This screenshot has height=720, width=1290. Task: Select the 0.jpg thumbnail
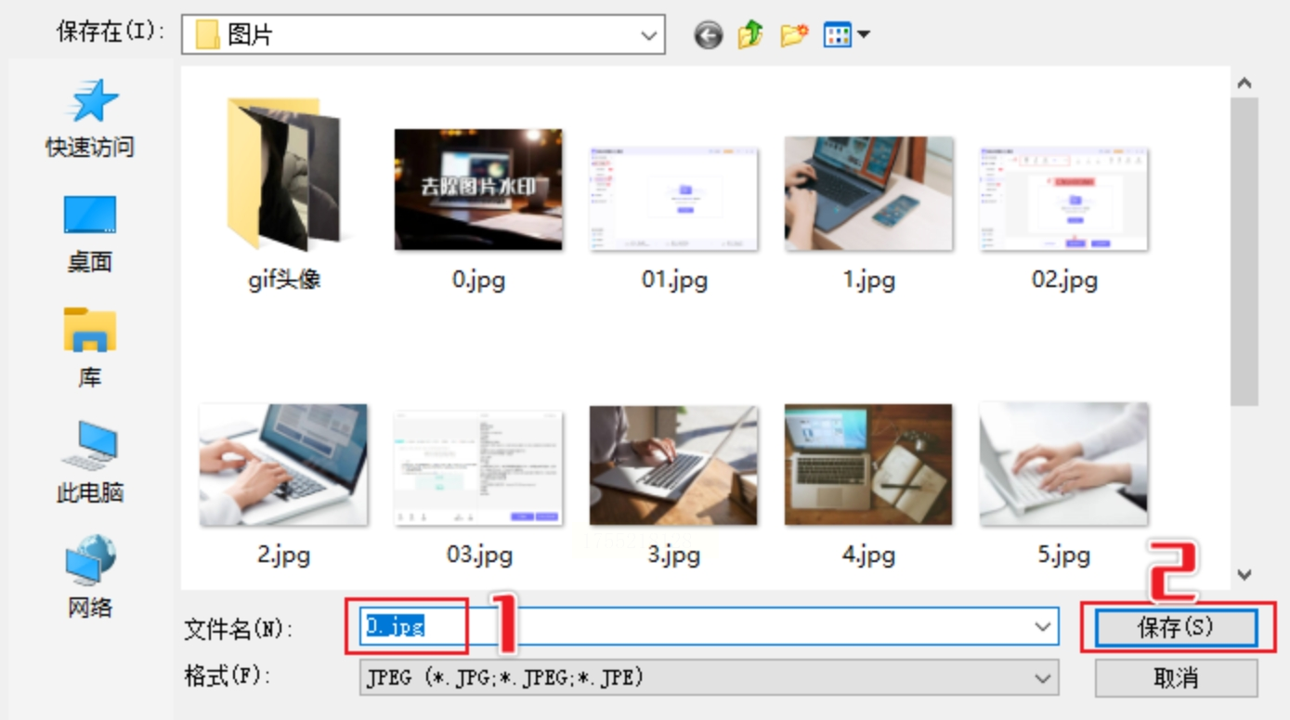tap(478, 190)
